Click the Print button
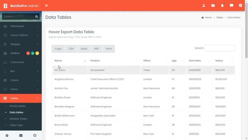248x140 pixels. (x=109, y=49)
